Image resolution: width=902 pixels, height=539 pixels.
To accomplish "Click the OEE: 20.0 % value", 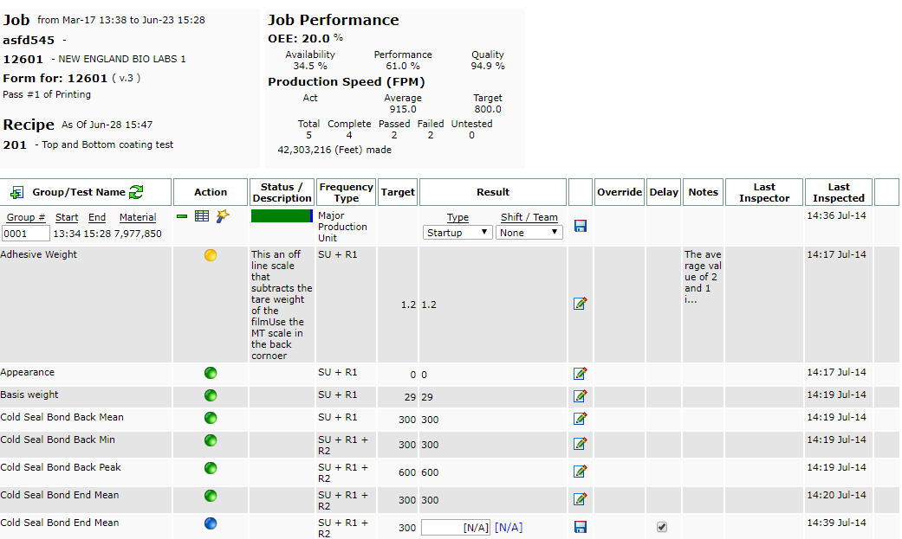I will pyautogui.click(x=306, y=38).
